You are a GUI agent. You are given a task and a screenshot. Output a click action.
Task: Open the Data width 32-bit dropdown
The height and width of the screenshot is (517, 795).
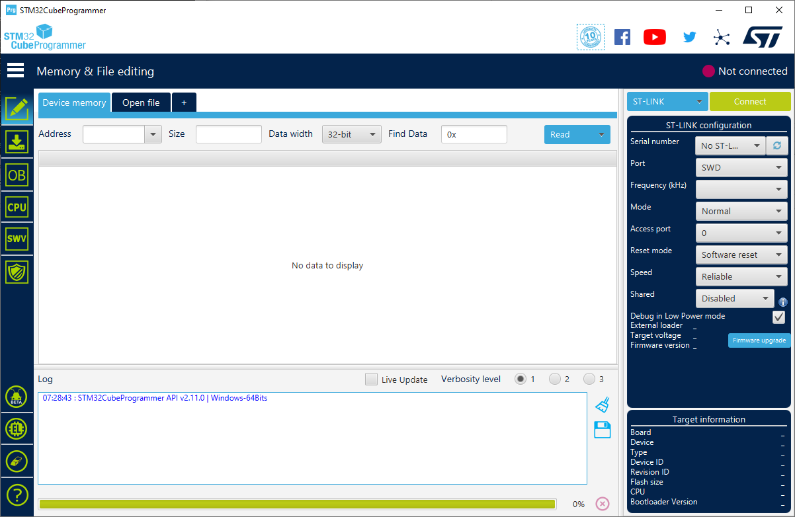352,134
